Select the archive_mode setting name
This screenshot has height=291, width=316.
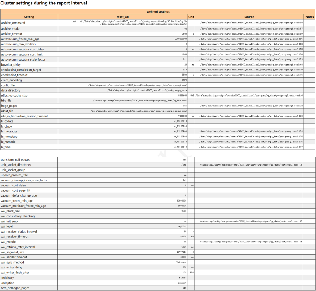(x=10, y=29)
